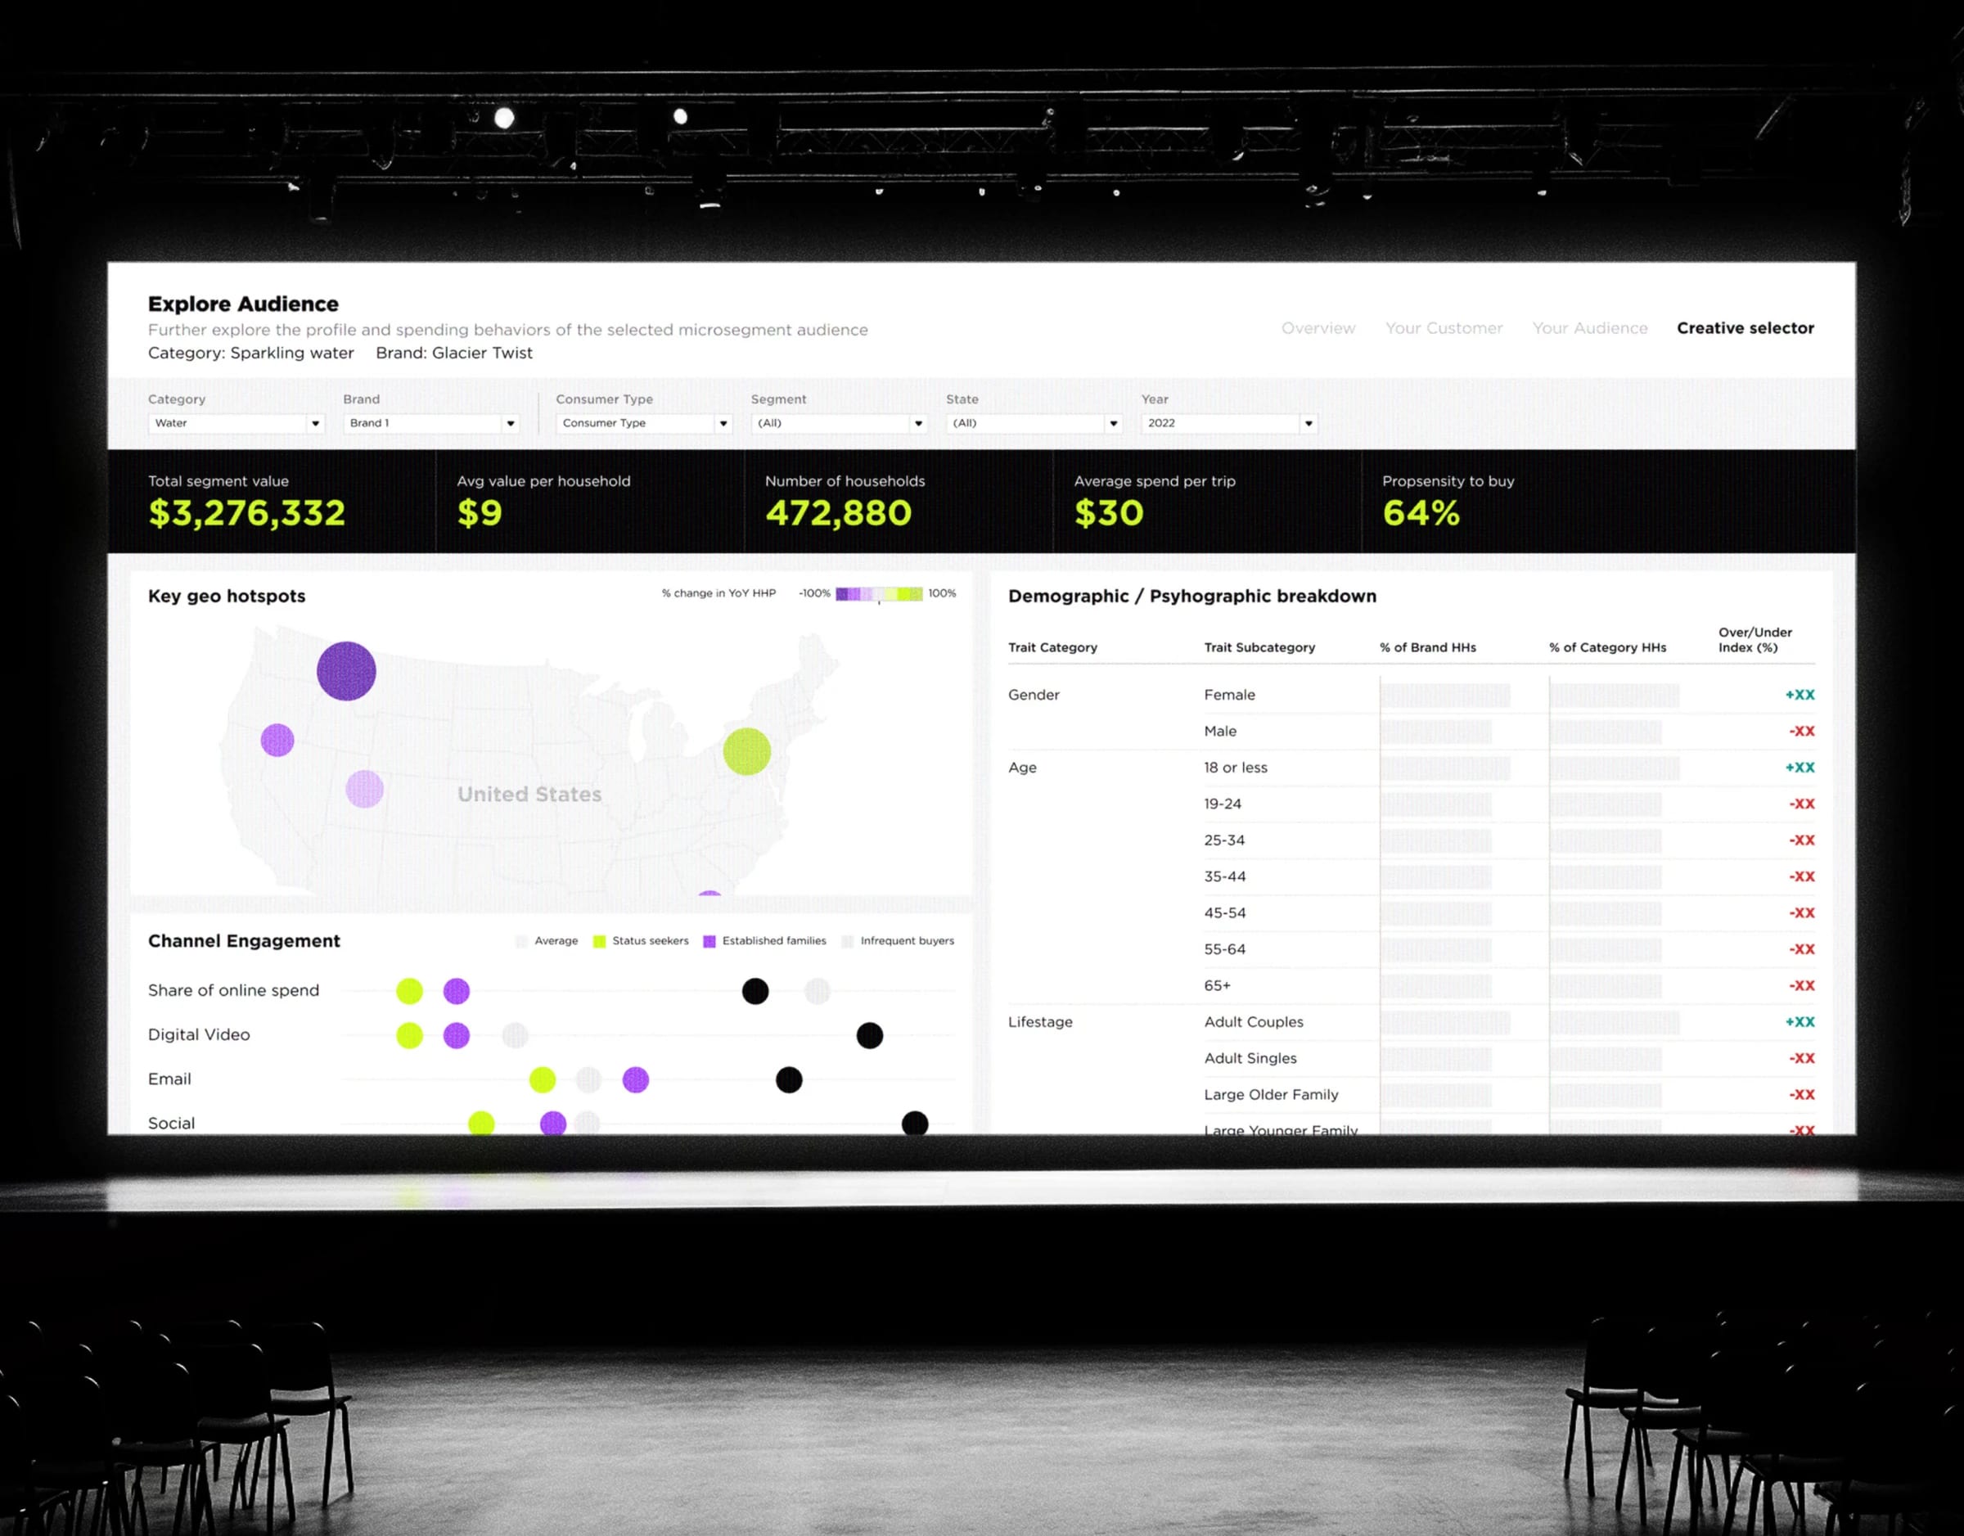Image resolution: width=1964 pixels, height=1536 pixels.
Task: Click the % of Category HHs bar for 65+
Action: pyautogui.click(x=1606, y=987)
